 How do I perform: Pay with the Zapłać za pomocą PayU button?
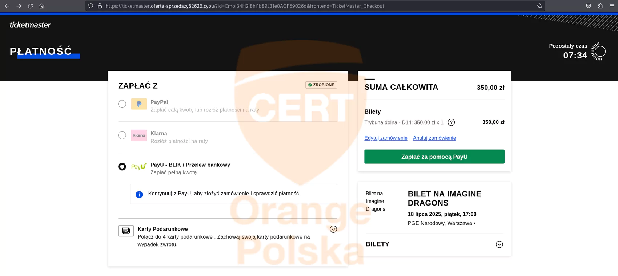click(434, 157)
